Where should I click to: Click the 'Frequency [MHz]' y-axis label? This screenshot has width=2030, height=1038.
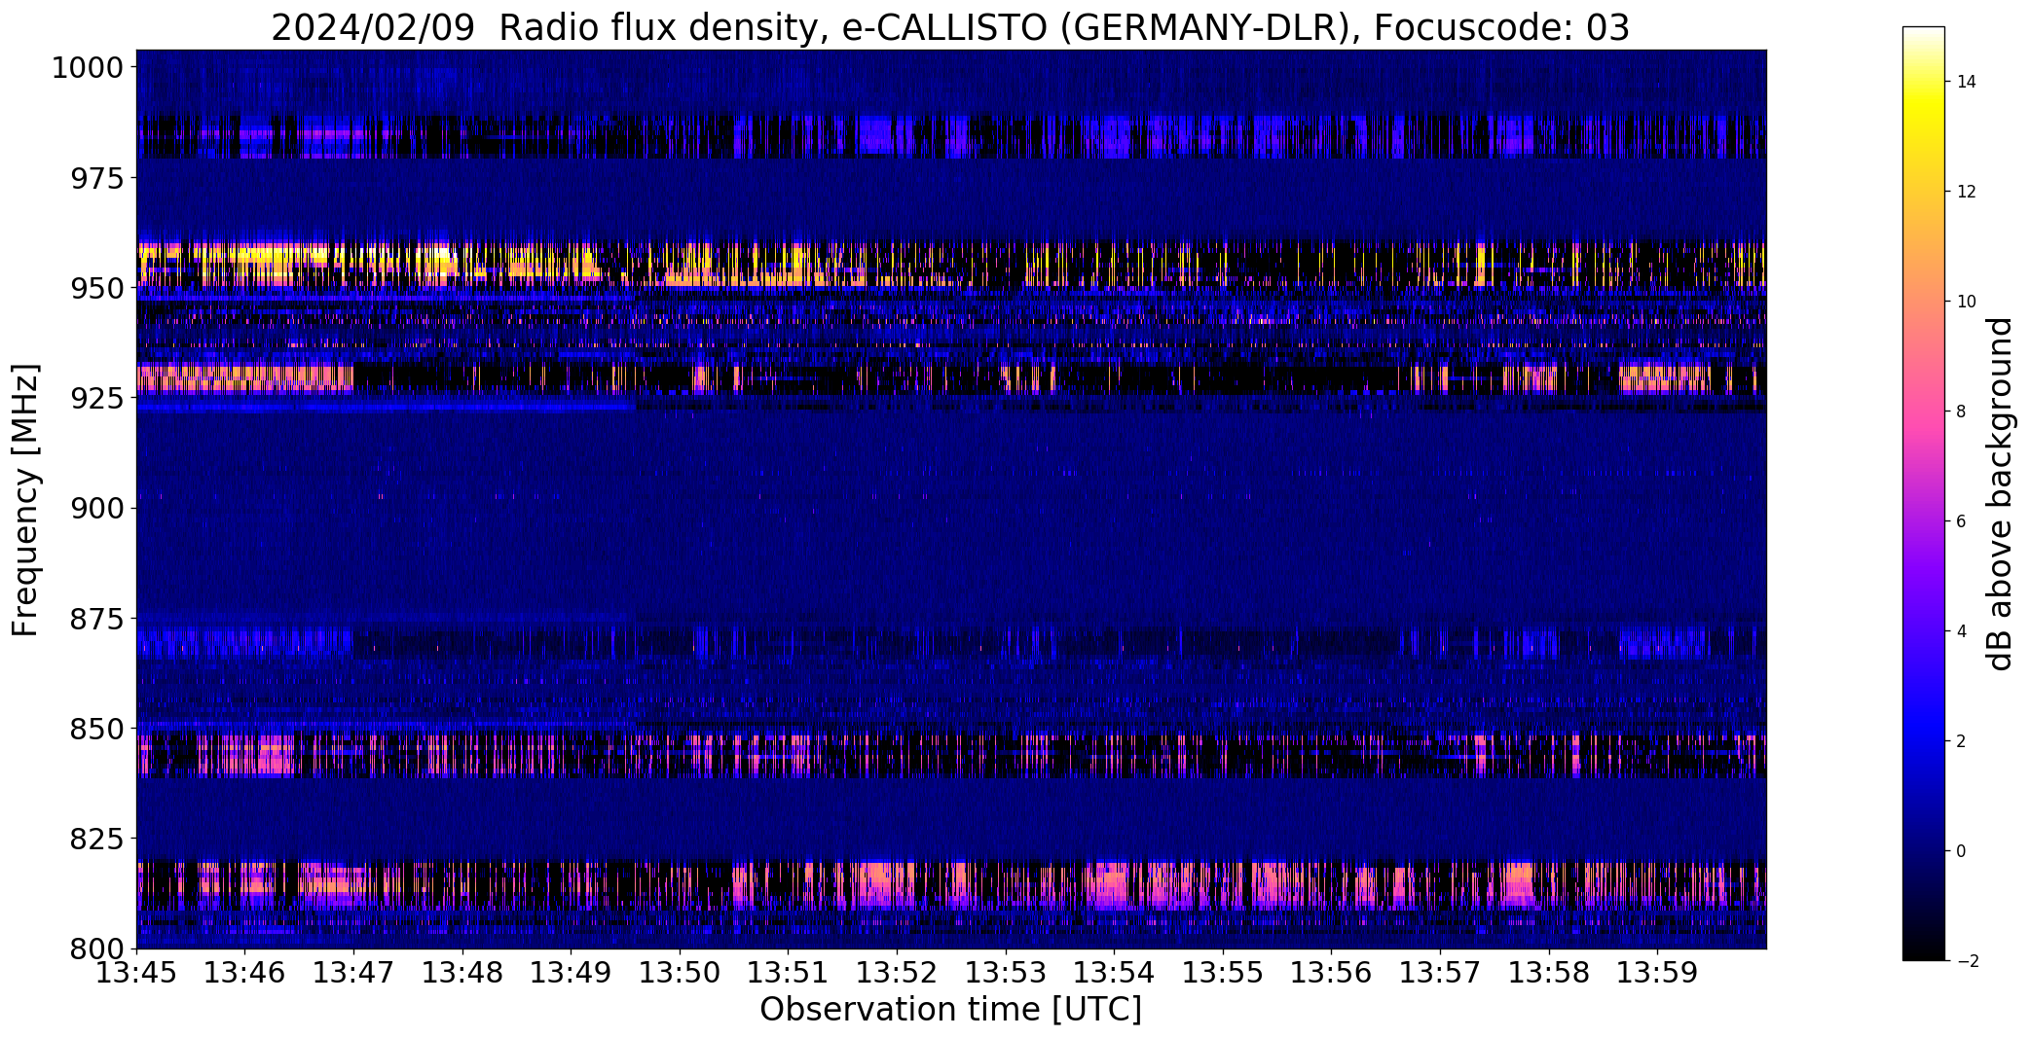(25, 500)
